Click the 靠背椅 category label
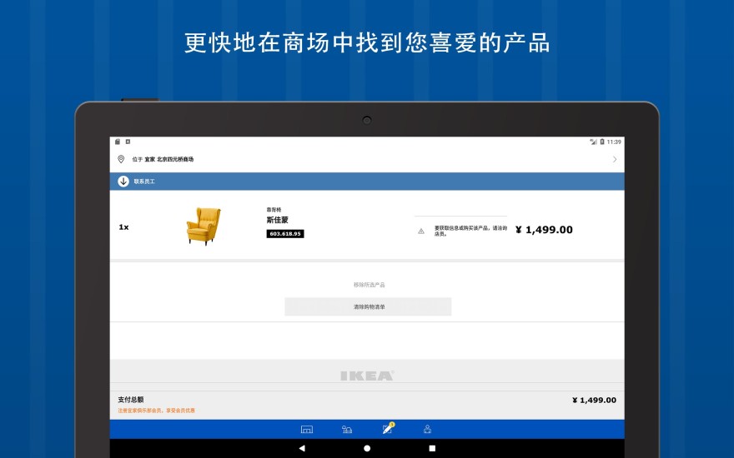 click(x=274, y=210)
